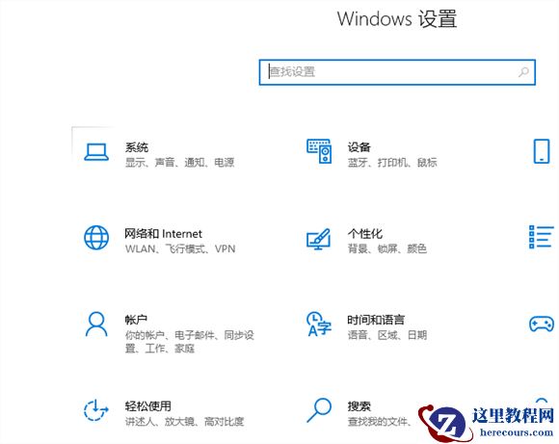
Task: Open the 搜索 settings category
Action: pyautogui.click(x=359, y=405)
